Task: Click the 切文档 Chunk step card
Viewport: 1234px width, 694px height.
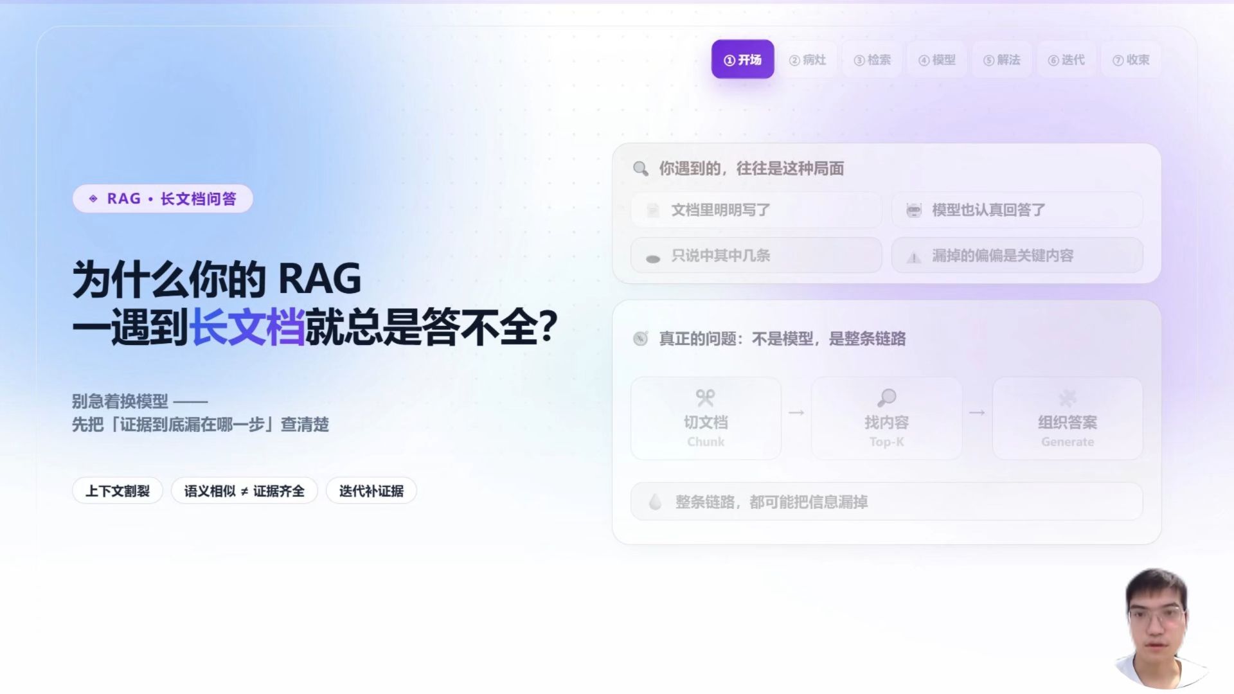Action: click(706, 418)
